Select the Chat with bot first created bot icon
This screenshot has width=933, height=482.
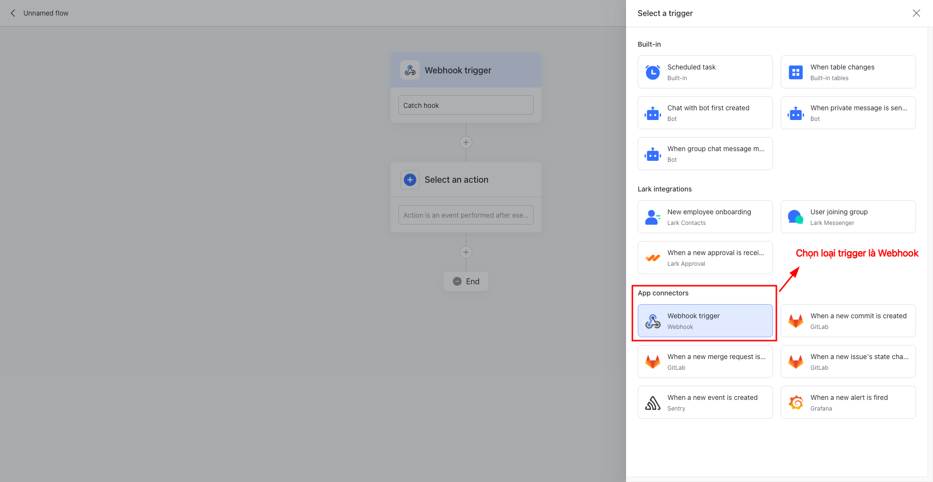pos(652,113)
